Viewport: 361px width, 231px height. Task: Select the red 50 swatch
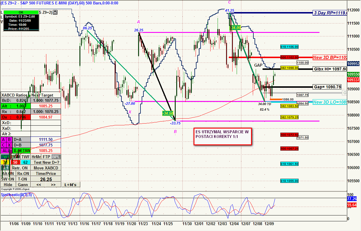pyautogui.click(x=15, y=162)
